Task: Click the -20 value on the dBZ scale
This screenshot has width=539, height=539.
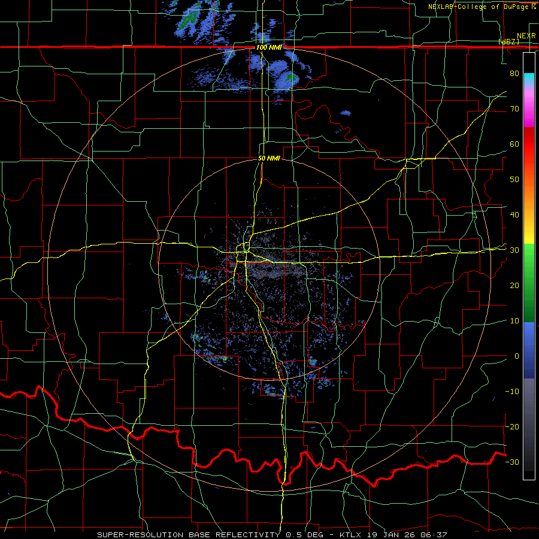Action: (512, 427)
